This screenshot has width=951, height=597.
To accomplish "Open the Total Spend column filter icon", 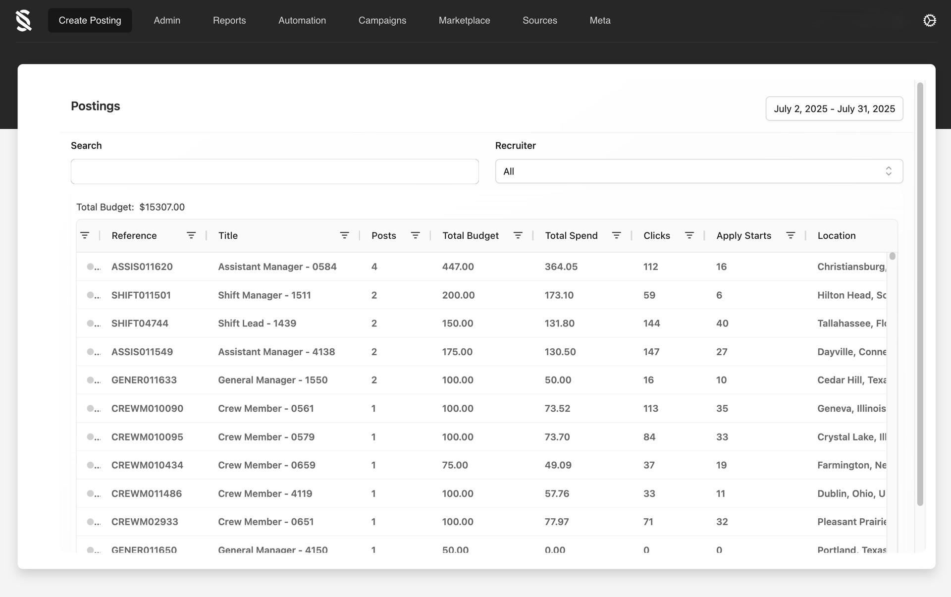I will coord(616,235).
